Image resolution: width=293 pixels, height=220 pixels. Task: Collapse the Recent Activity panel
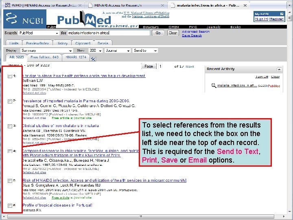point(279,69)
